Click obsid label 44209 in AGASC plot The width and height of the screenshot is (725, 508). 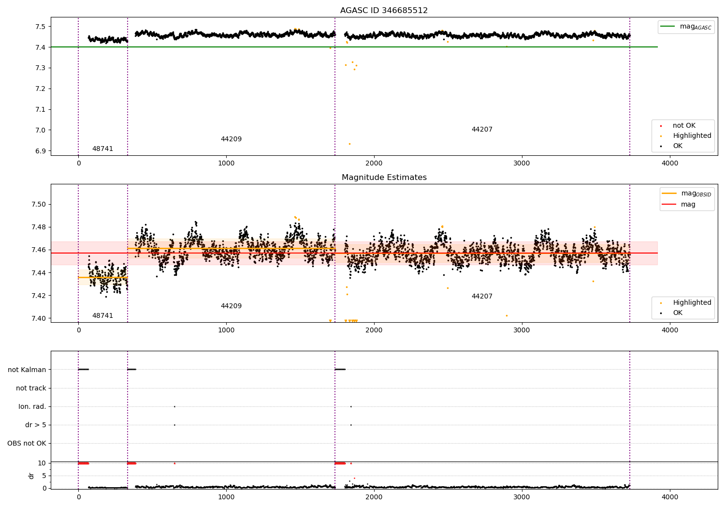(231, 139)
